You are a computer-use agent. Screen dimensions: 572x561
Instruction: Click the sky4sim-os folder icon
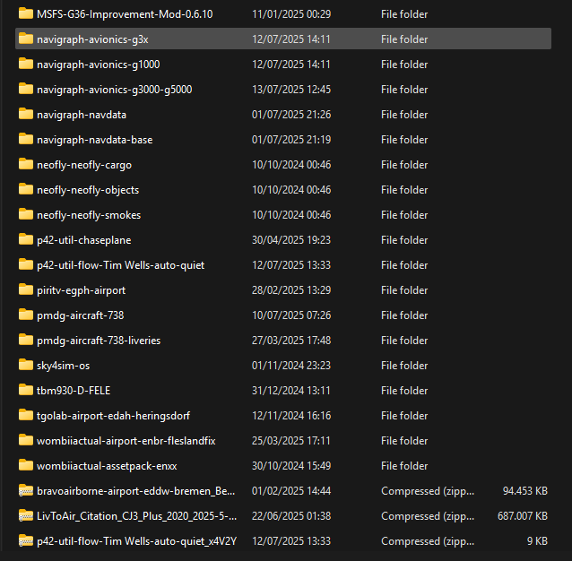(x=25, y=365)
